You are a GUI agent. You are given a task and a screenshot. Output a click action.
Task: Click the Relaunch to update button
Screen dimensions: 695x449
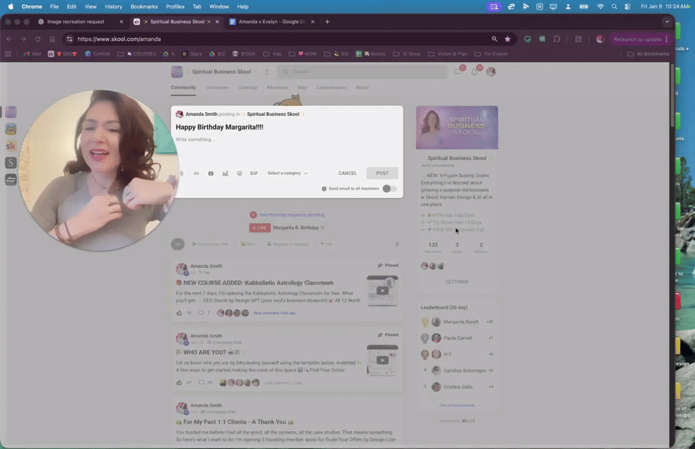[x=637, y=39]
